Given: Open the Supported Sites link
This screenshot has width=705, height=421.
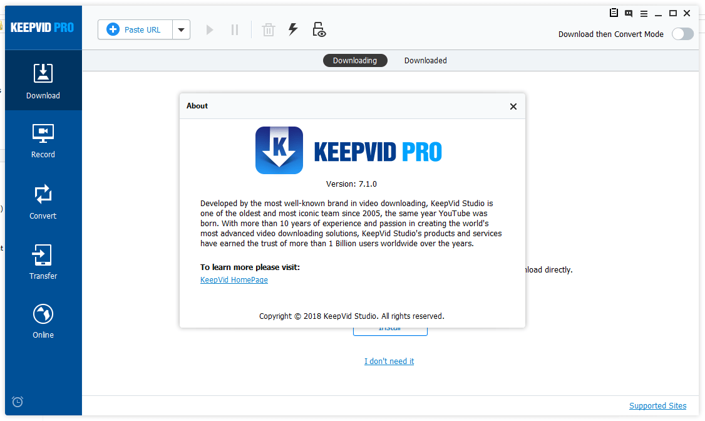Looking at the screenshot, I should [658, 406].
